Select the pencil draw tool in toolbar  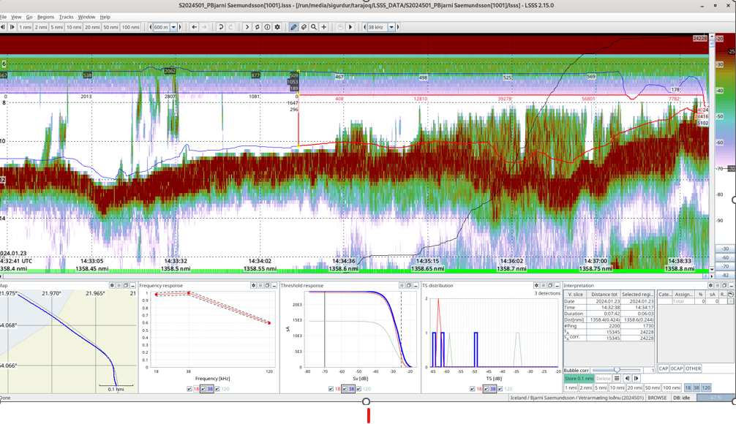pos(294,27)
